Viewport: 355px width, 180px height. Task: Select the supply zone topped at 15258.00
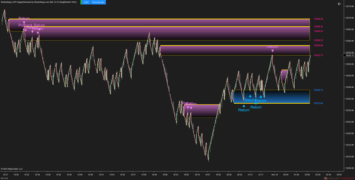tap(235, 50)
